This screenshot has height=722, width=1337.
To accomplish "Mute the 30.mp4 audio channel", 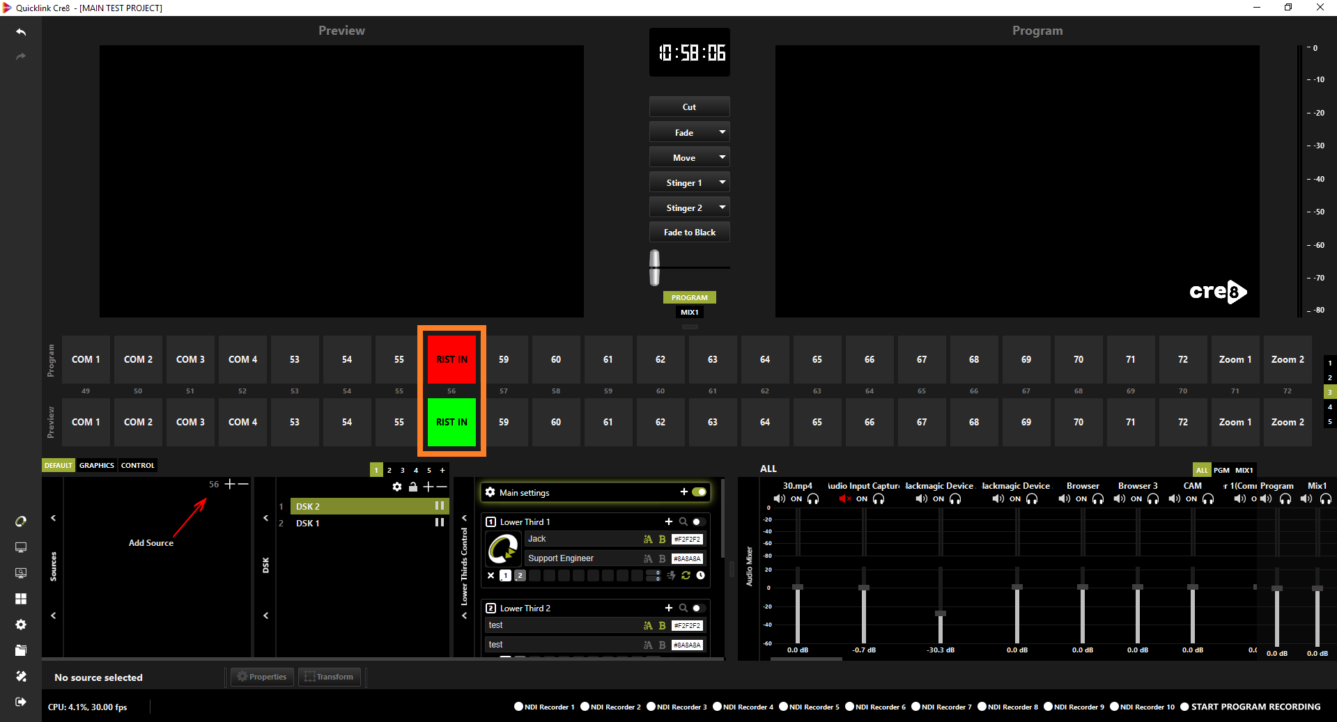I will tap(780, 499).
